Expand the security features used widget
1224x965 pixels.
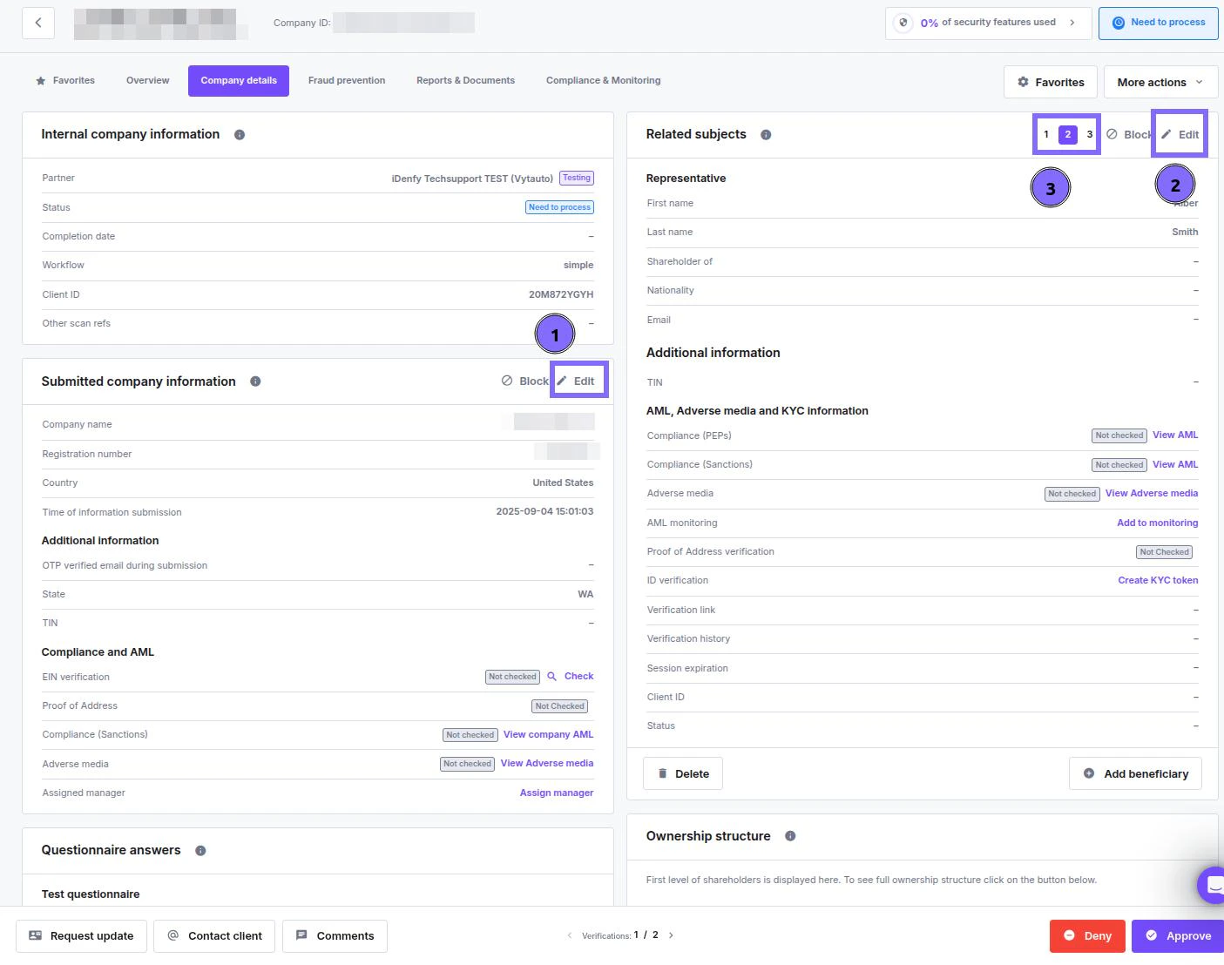[988, 23]
